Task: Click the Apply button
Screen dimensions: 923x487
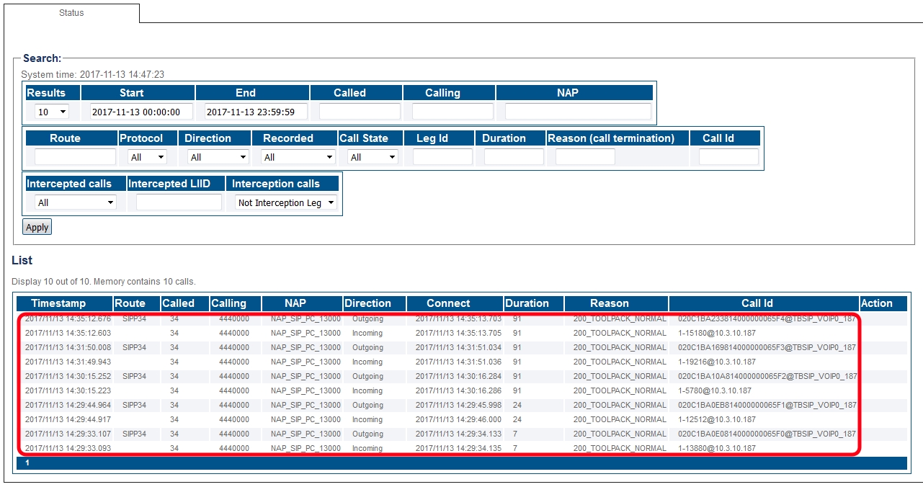Action: (x=37, y=227)
